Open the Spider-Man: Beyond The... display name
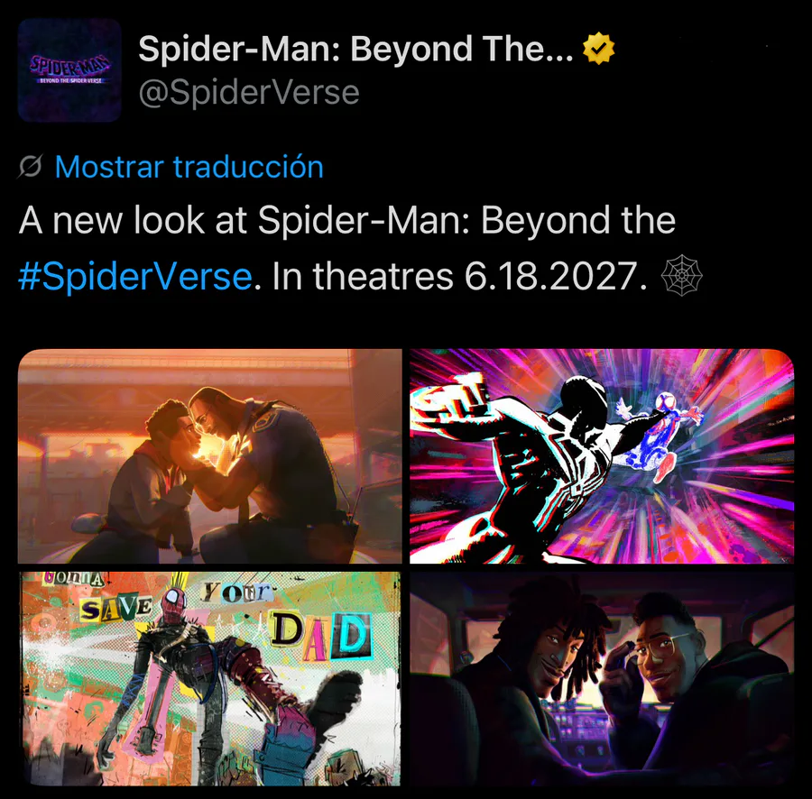This screenshot has height=799, width=812. [355, 49]
